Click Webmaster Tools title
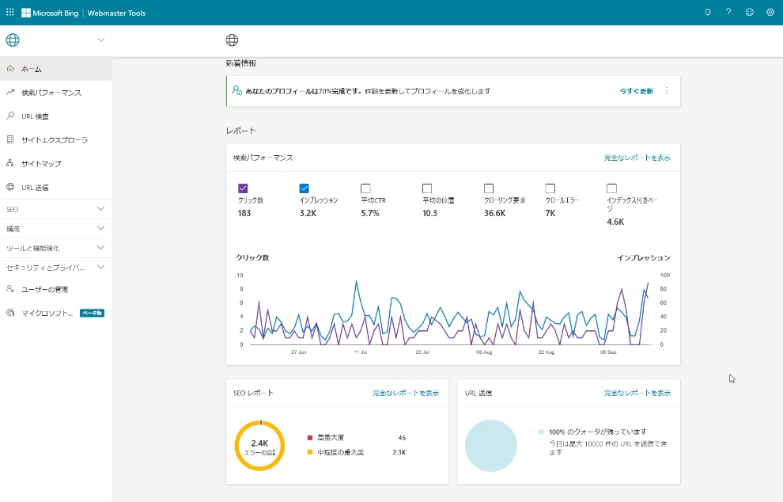Screen dimensions: 783x502 tap(116, 13)
